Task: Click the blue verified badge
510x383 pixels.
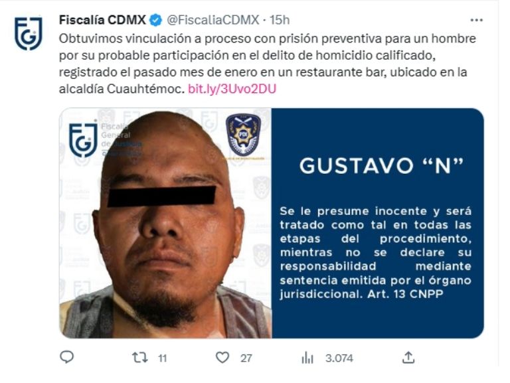Action: click(155, 20)
